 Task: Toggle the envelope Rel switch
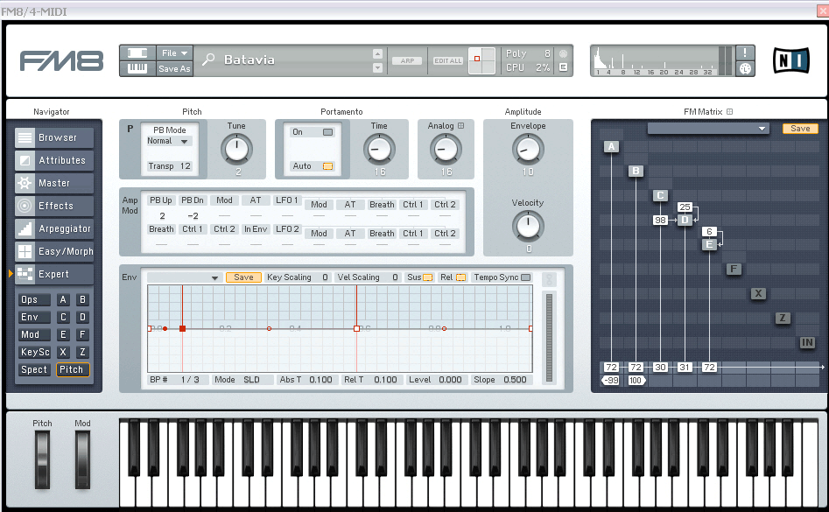pos(461,277)
